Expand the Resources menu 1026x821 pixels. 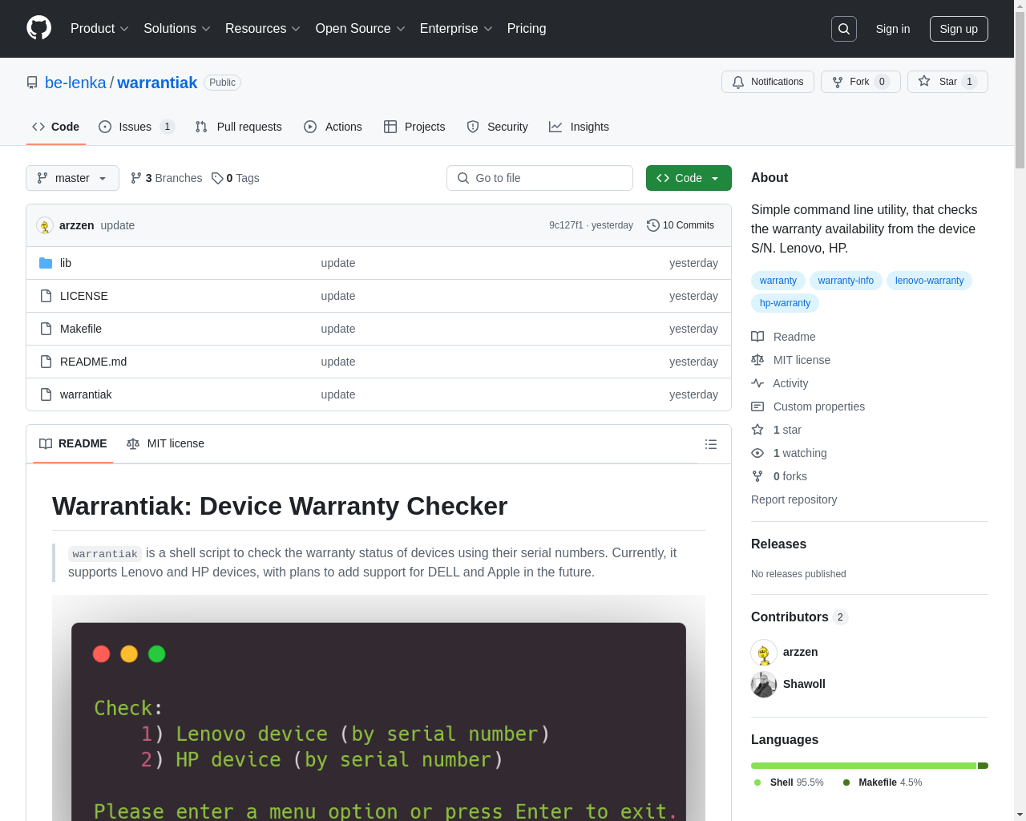tap(263, 29)
